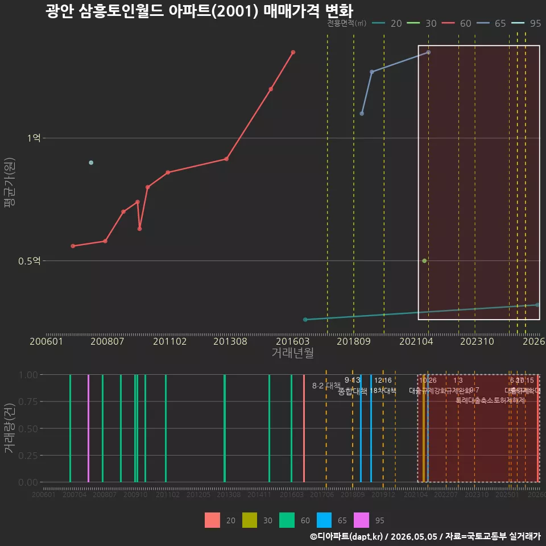Click the 1.00 volume axis label
This screenshot has height=546, width=546.
pos(28,375)
